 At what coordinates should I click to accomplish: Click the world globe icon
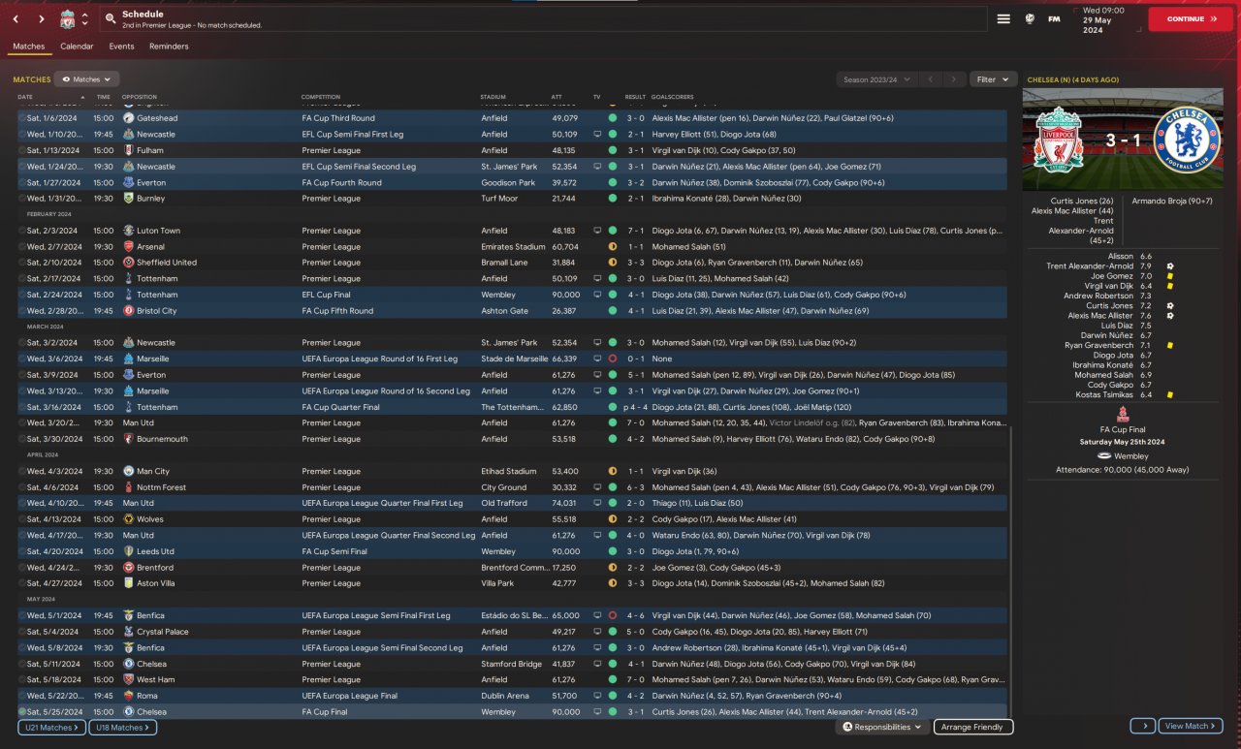pyautogui.click(x=1030, y=18)
